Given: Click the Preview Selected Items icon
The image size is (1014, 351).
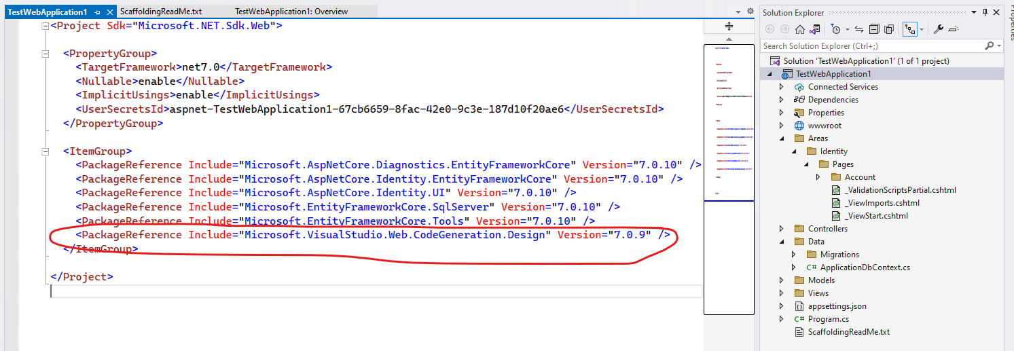Looking at the screenshot, I should (x=953, y=29).
